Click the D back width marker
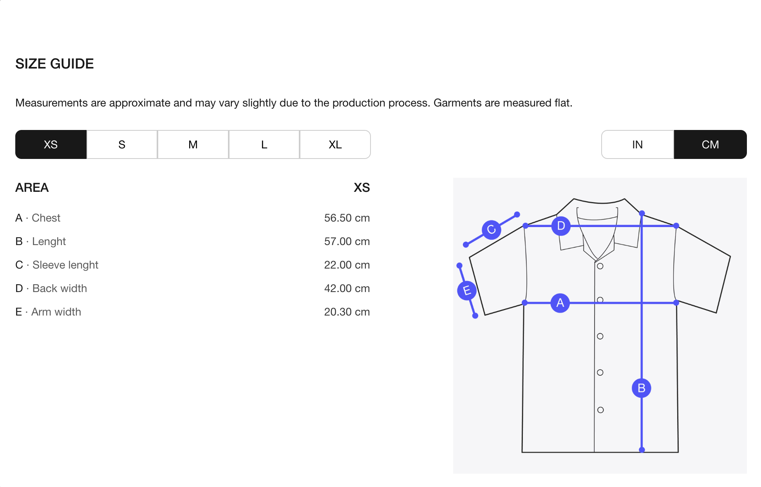 click(x=561, y=226)
